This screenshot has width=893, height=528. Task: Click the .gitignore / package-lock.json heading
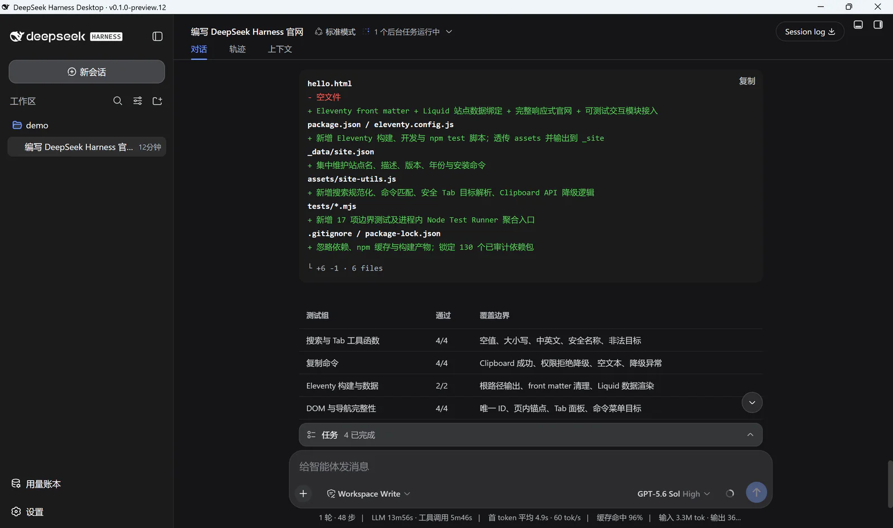click(374, 234)
